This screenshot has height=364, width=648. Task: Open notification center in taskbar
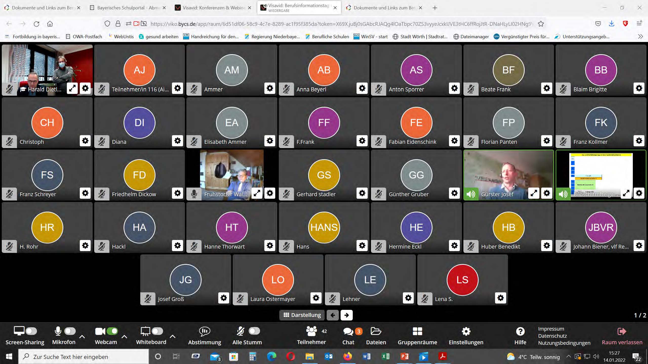[637, 357]
